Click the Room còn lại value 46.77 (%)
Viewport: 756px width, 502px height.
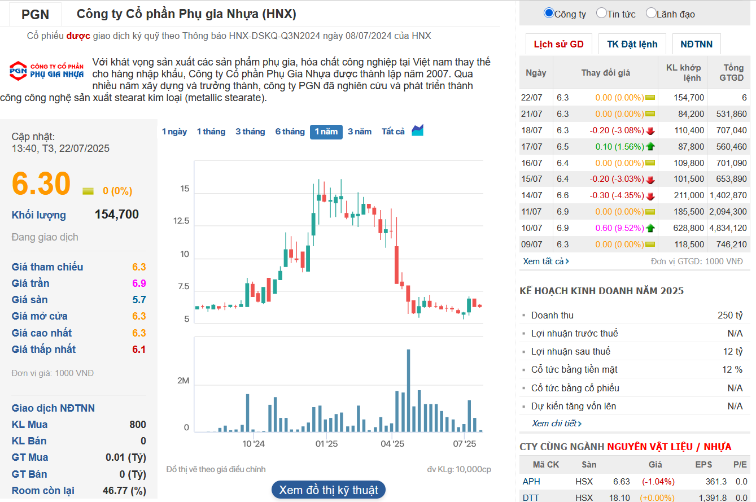(x=124, y=491)
